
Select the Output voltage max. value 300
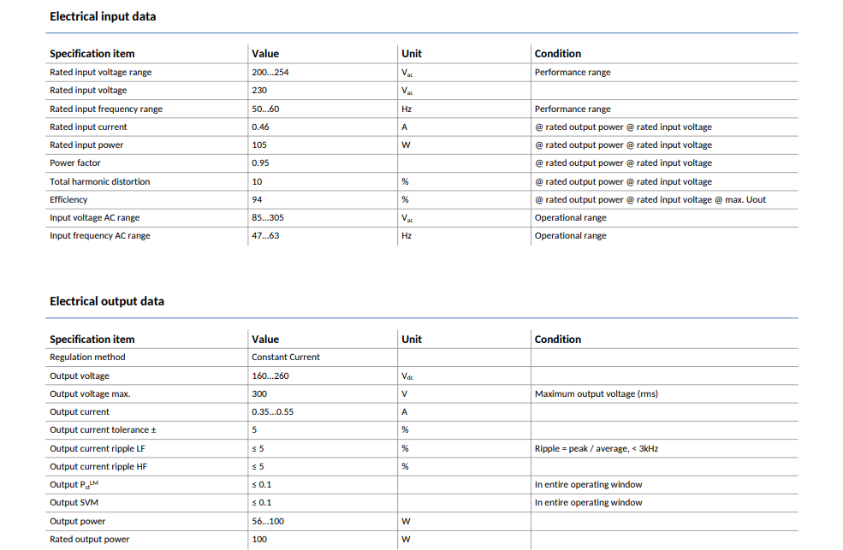coord(259,393)
